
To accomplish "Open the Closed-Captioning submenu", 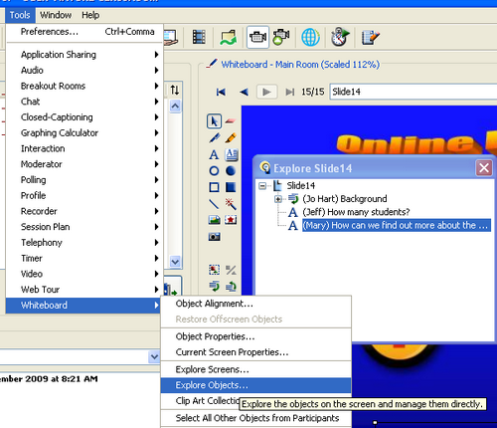I will (x=84, y=117).
